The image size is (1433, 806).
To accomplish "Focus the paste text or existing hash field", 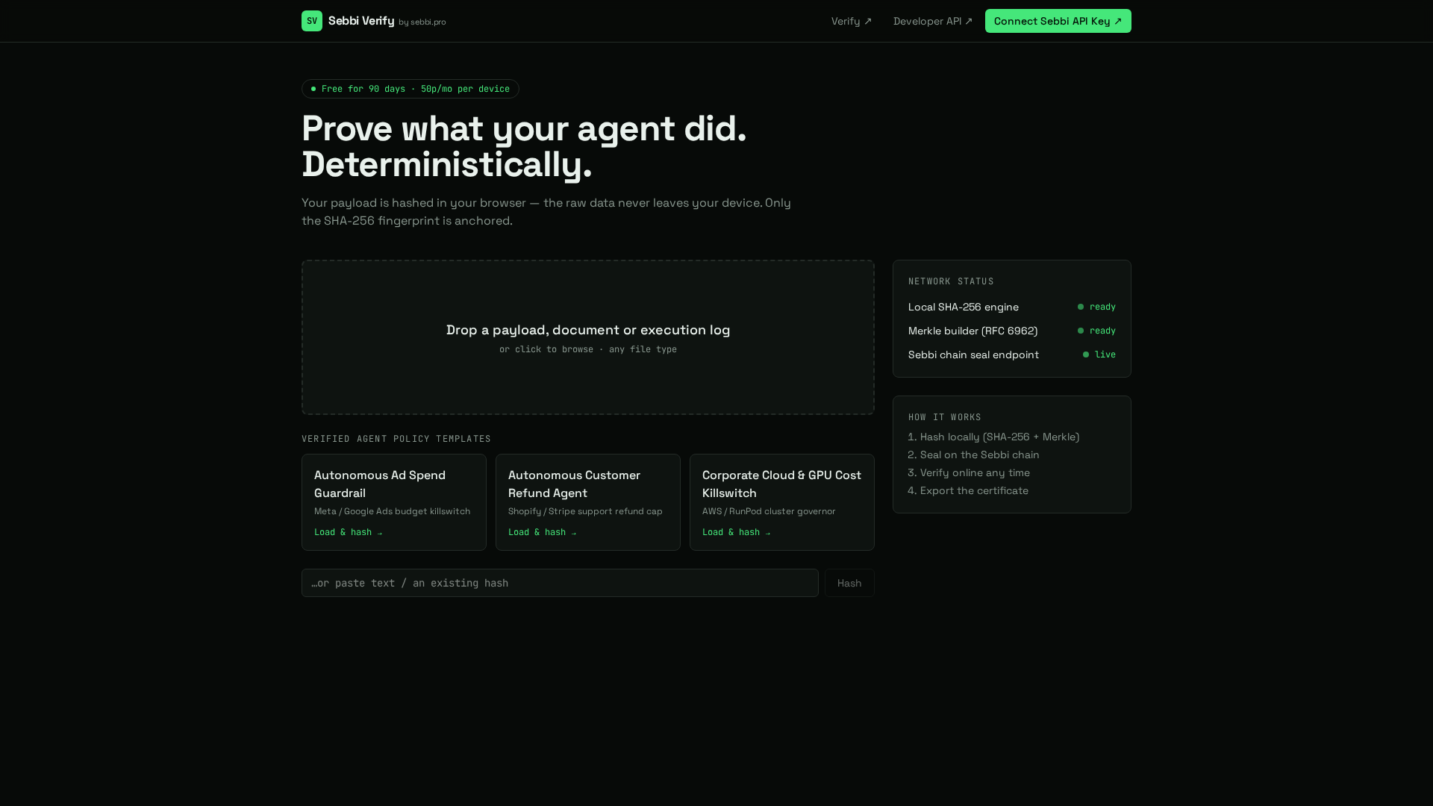I will [x=560, y=583].
